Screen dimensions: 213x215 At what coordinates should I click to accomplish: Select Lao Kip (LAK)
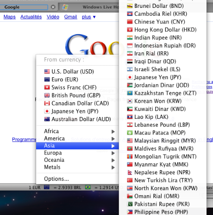(x=163, y=117)
